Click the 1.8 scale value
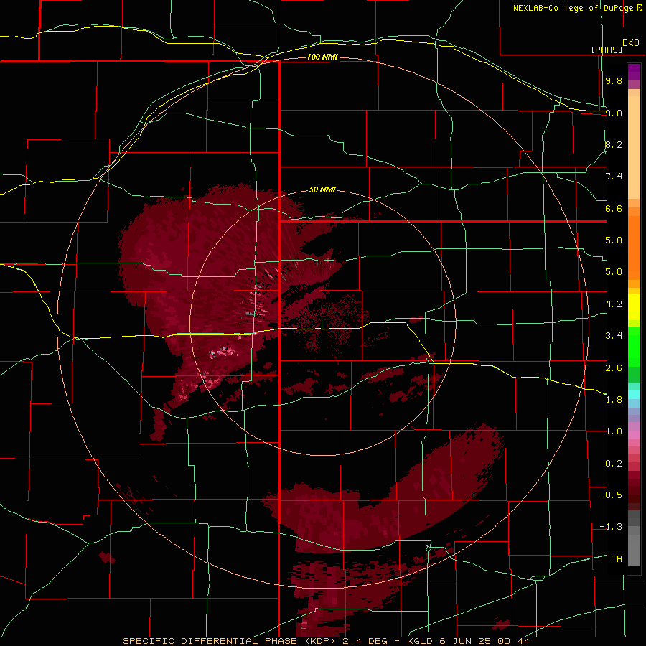Image resolution: width=646 pixels, height=646 pixels. 614,400
